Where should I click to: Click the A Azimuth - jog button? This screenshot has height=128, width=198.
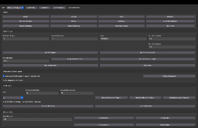[165, 118]
